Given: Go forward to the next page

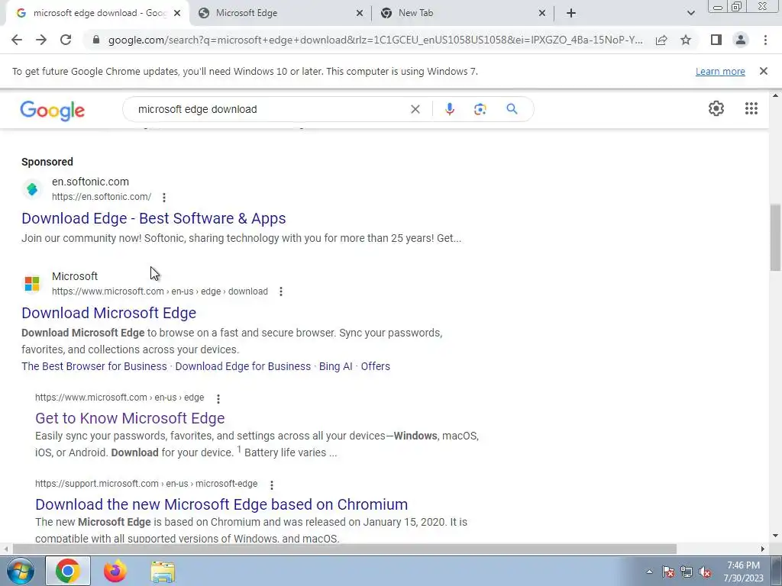Looking at the screenshot, I should tap(41, 40).
